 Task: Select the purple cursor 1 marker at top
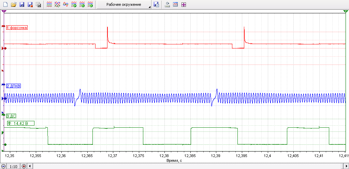point(4,11)
